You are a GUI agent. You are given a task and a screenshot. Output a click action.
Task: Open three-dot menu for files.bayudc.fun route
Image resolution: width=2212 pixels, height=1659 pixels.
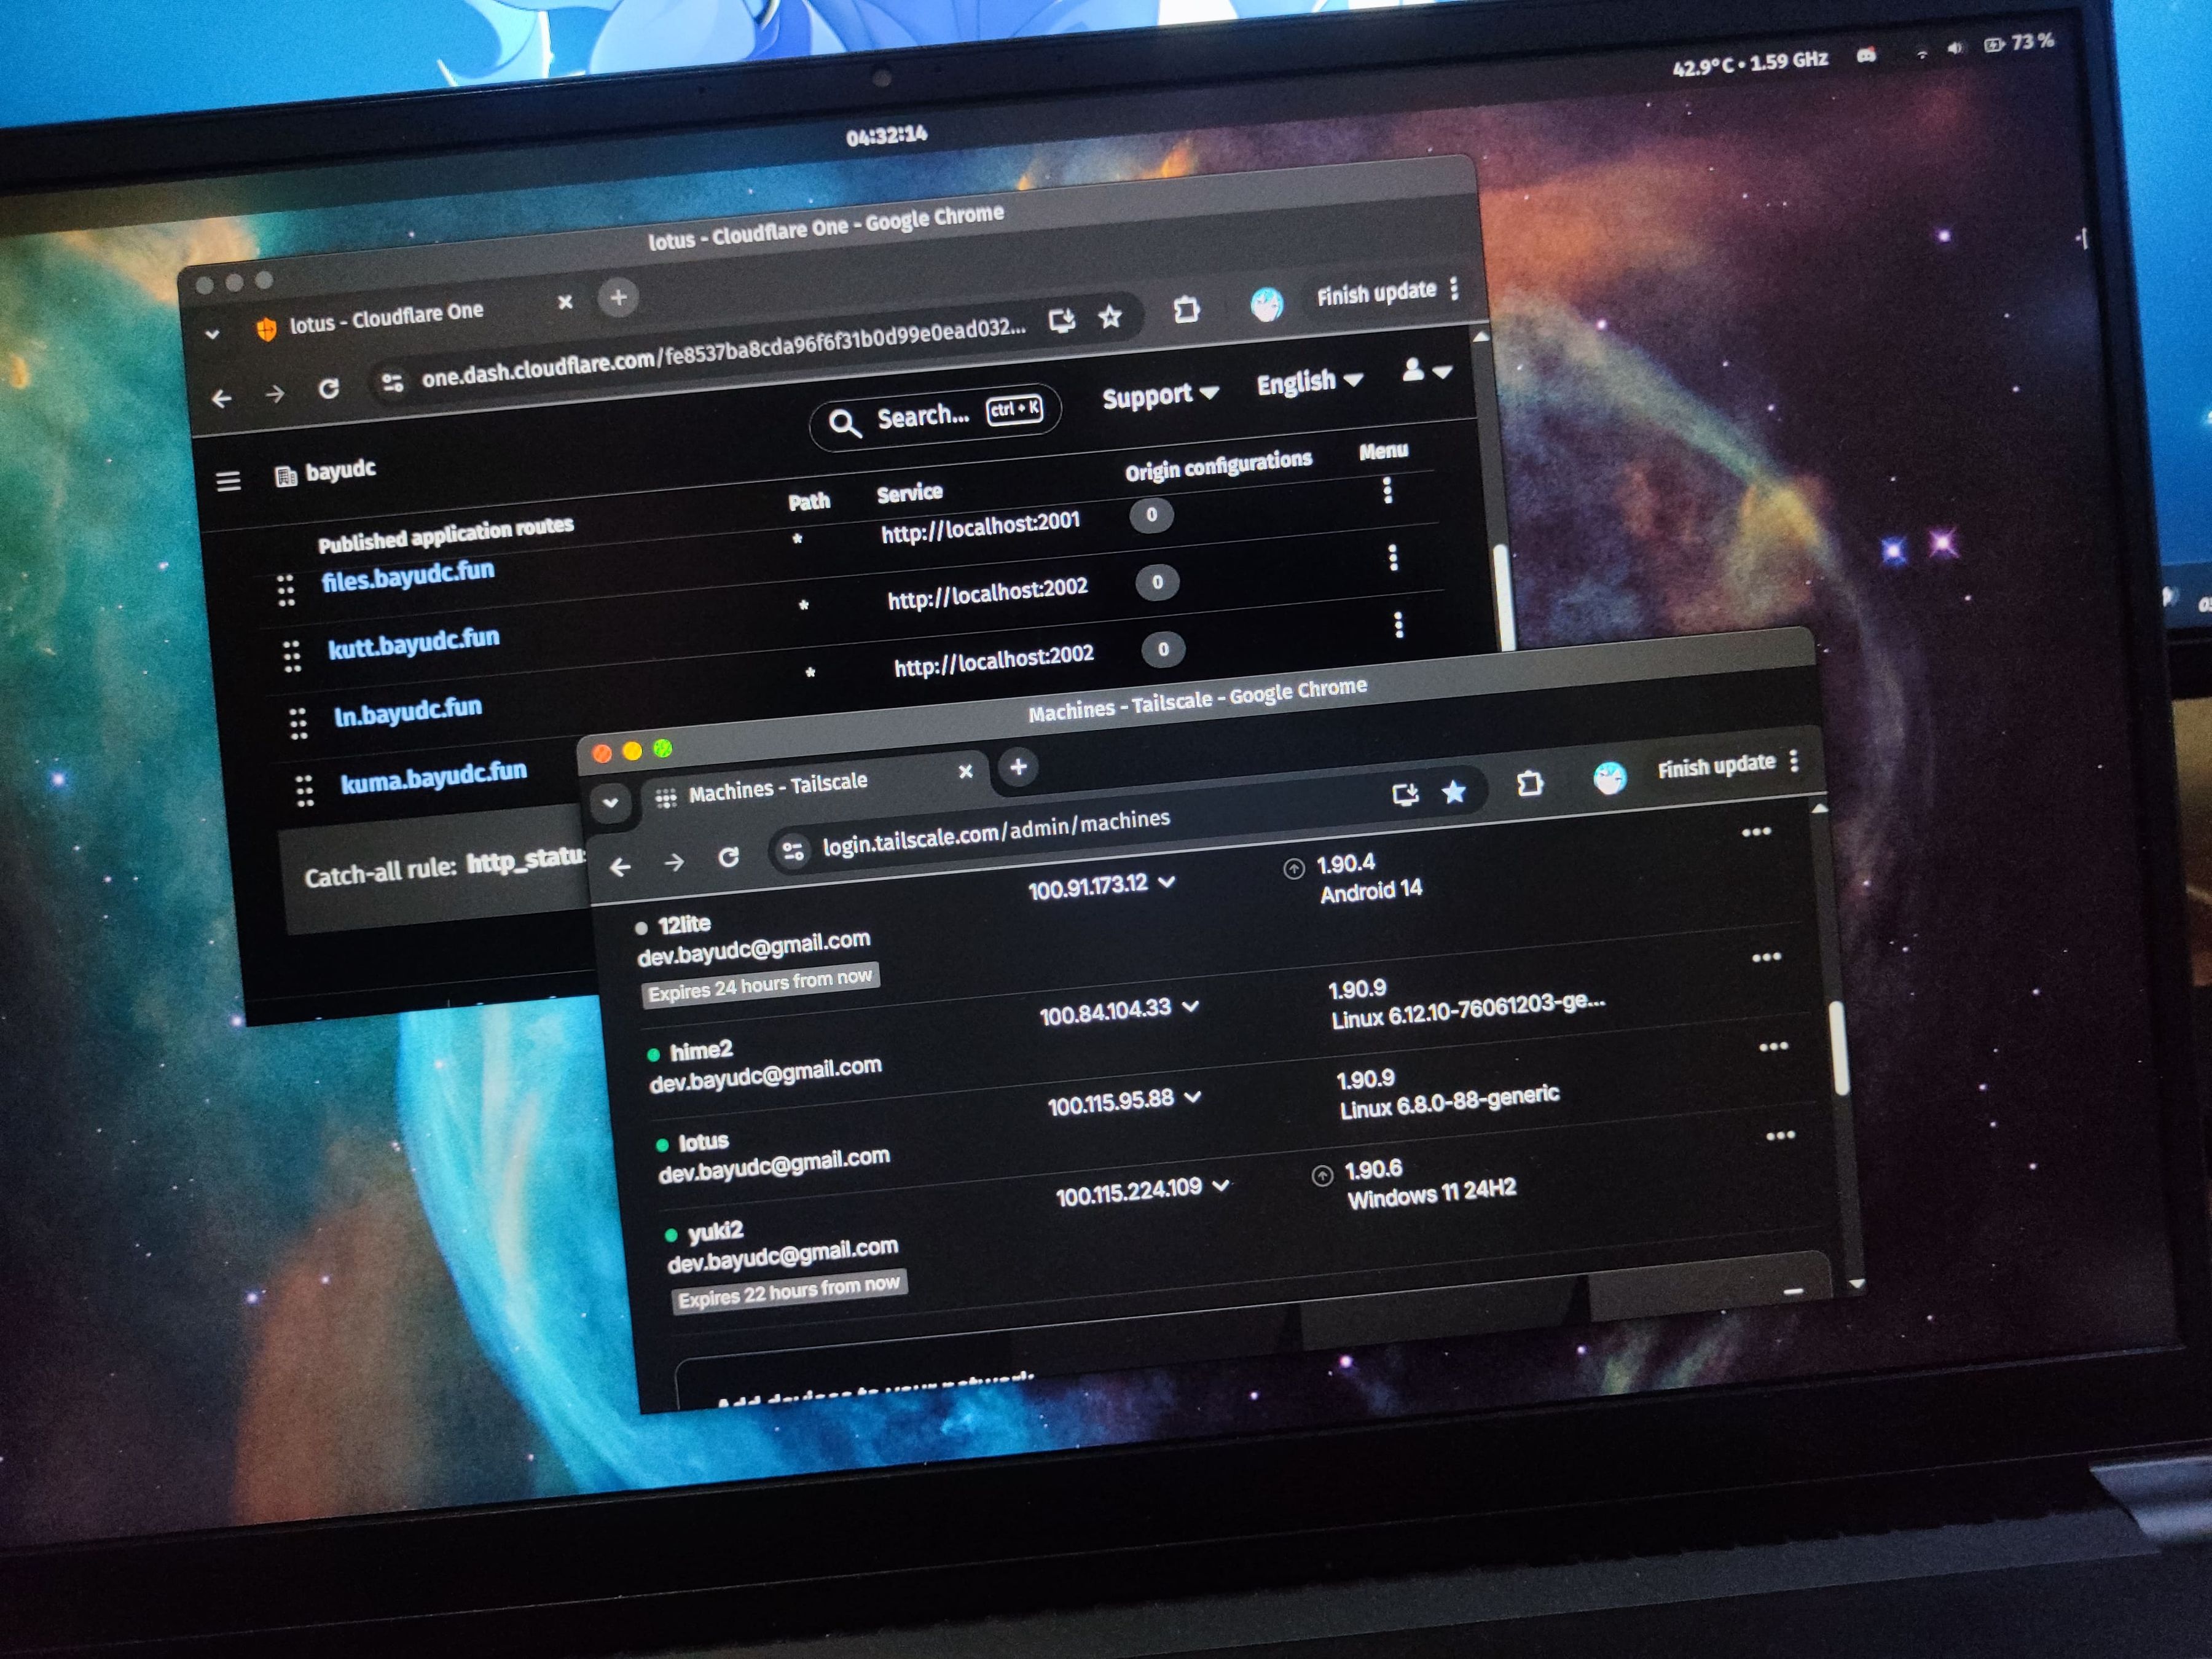1387,490
